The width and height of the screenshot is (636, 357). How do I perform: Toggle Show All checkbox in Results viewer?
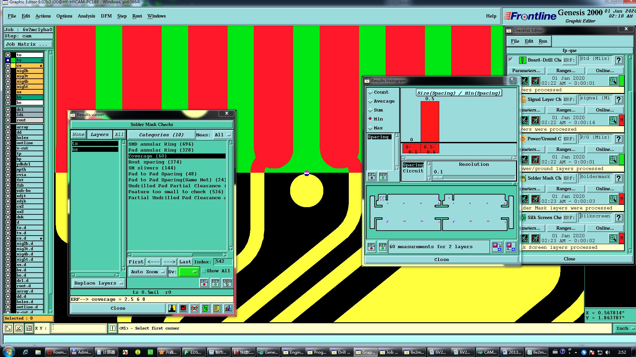[x=204, y=271]
